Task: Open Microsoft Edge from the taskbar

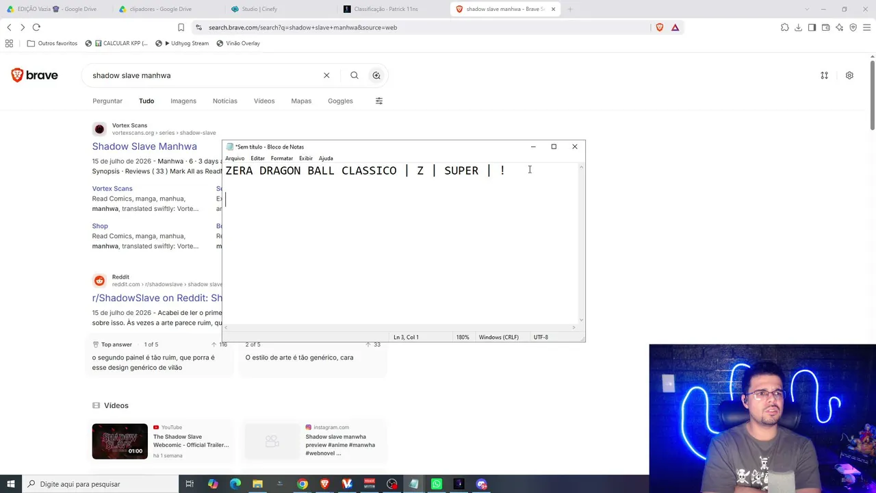Action: (235, 484)
